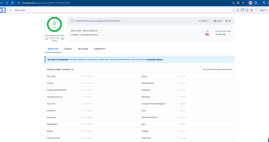Screen dimensions: 269x142
Task: Click the VirusTotal logo icon
Action: 3,10
